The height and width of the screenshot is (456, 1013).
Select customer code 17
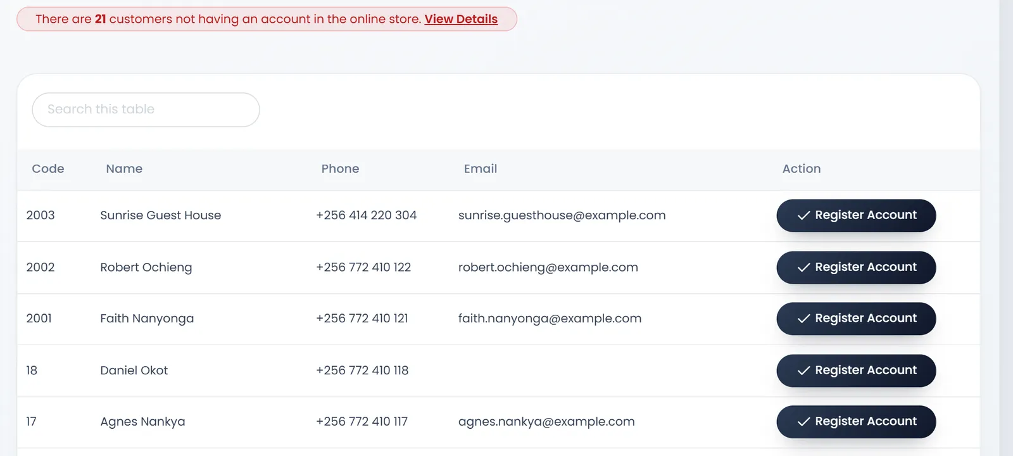31,422
